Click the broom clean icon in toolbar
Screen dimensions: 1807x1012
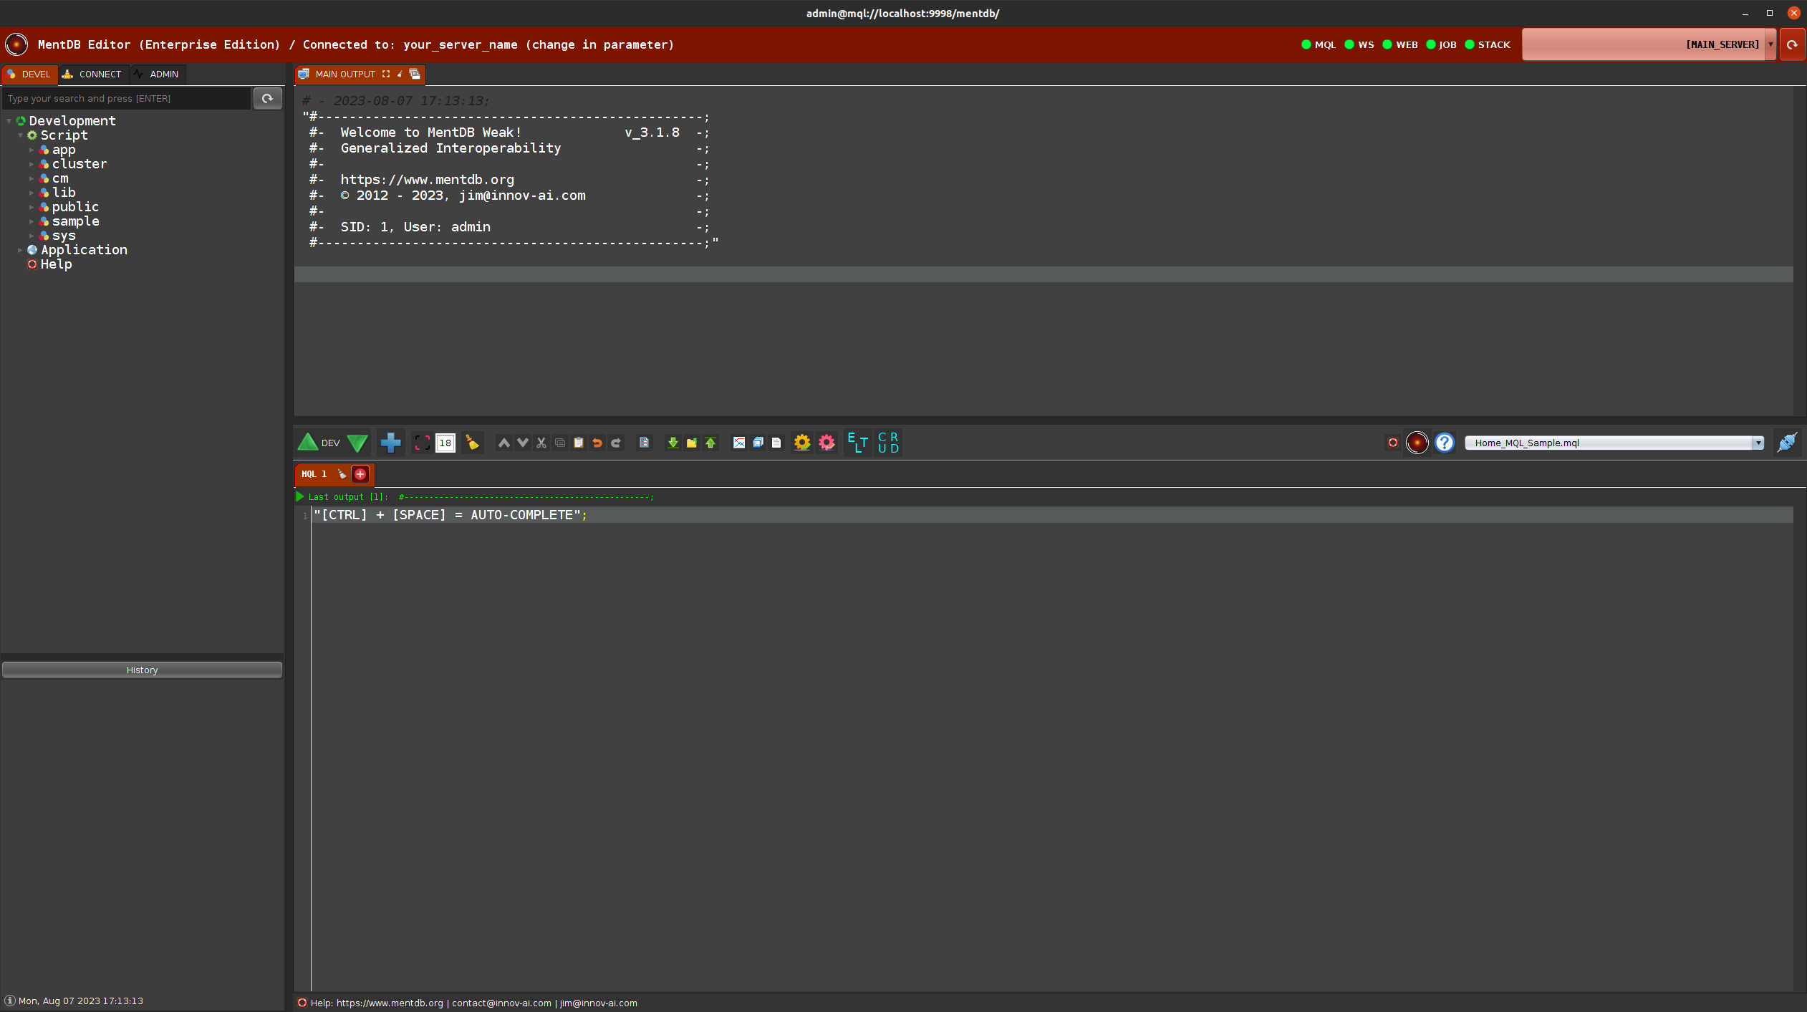[x=472, y=443]
